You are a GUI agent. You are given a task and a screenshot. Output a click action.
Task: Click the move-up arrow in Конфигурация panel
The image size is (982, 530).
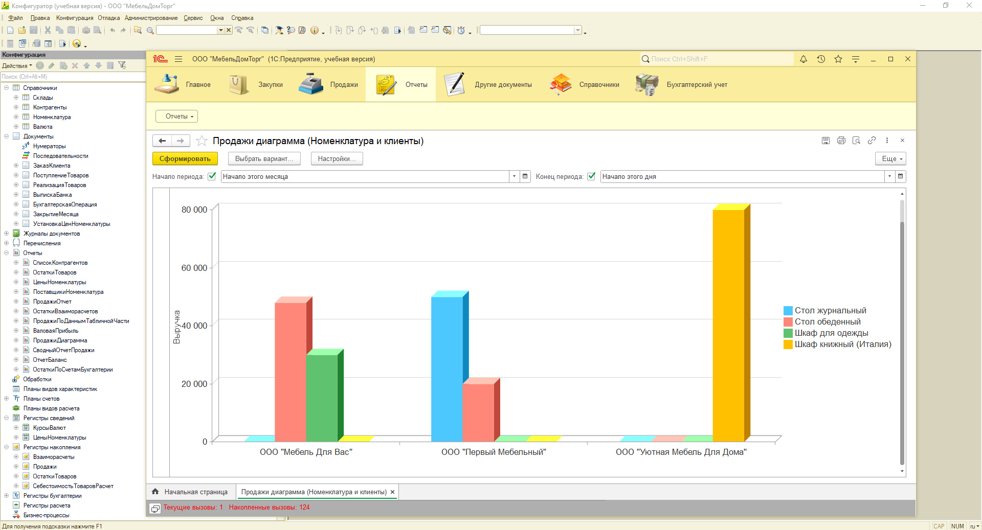tap(86, 65)
